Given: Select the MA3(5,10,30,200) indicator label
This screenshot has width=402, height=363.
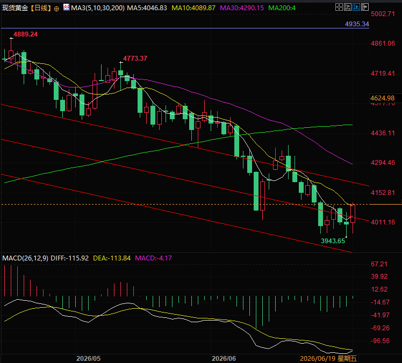Looking at the screenshot, I should tap(98, 8).
